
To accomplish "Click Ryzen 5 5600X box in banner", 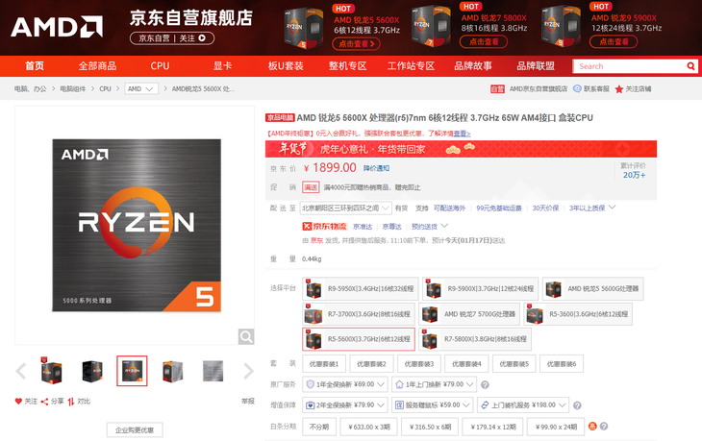I will pos(304,28).
